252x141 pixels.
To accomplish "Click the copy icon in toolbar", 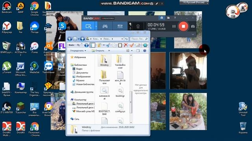I will click(x=114, y=45).
